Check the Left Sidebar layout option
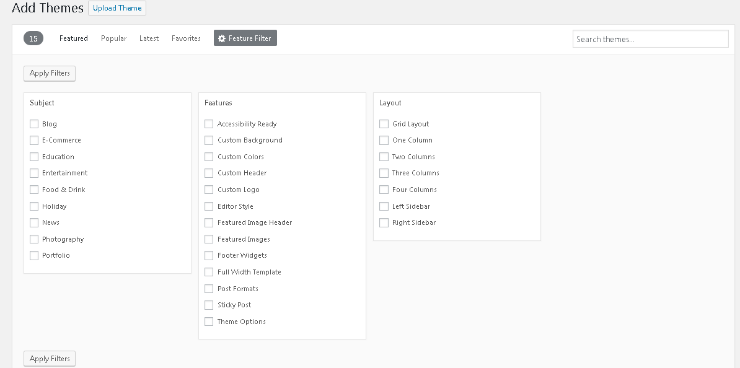Image resolution: width=740 pixels, height=368 pixels. [x=384, y=206]
